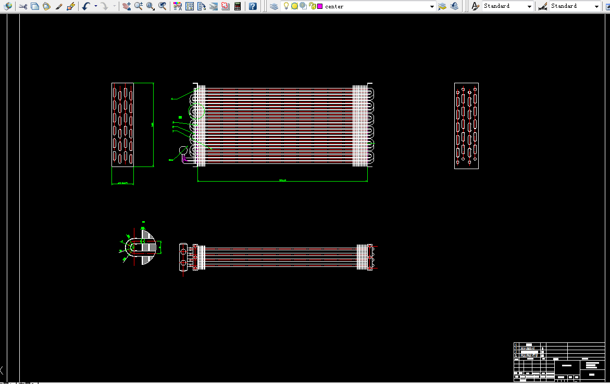Open the text style Standard dropdown
Screen dimensions: 610x384
[529, 6]
